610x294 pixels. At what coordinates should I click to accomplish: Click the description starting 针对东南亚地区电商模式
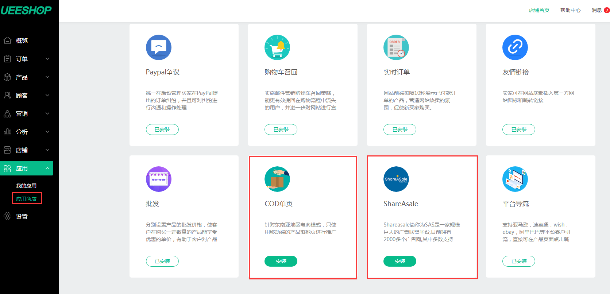point(301,228)
